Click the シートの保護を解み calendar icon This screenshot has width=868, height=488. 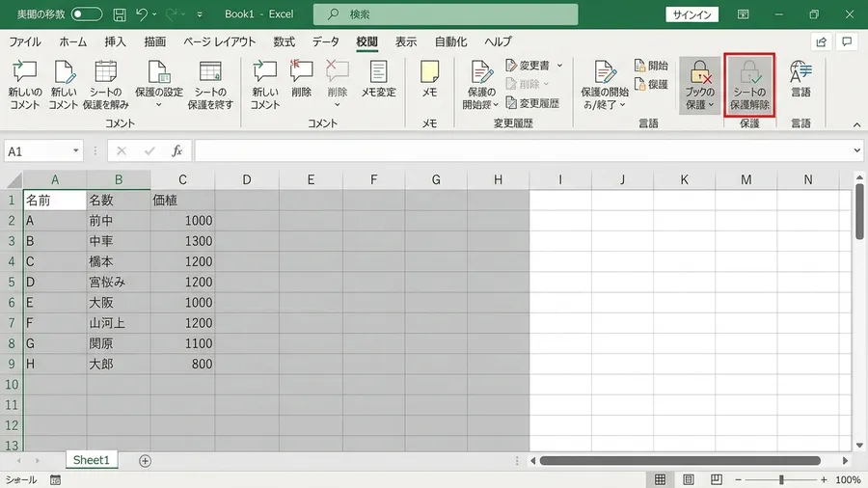(105, 72)
